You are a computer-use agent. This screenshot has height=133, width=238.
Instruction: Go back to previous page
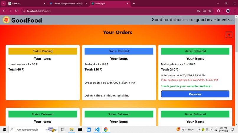click(4, 11)
